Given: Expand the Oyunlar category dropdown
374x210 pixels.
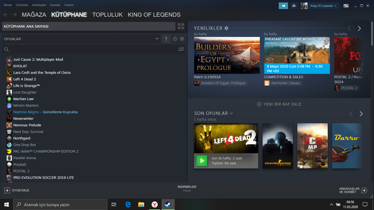Looking at the screenshot, I should [x=157, y=39].
